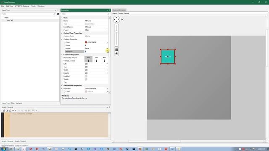Collapse the Custom Properties group
269x151 pixels.
pos(62,39)
